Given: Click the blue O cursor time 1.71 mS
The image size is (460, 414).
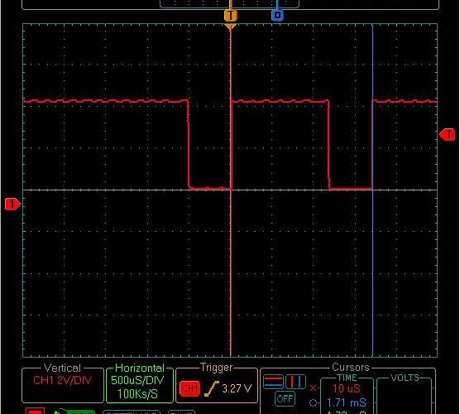Looking at the screenshot, I should [347, 402].
